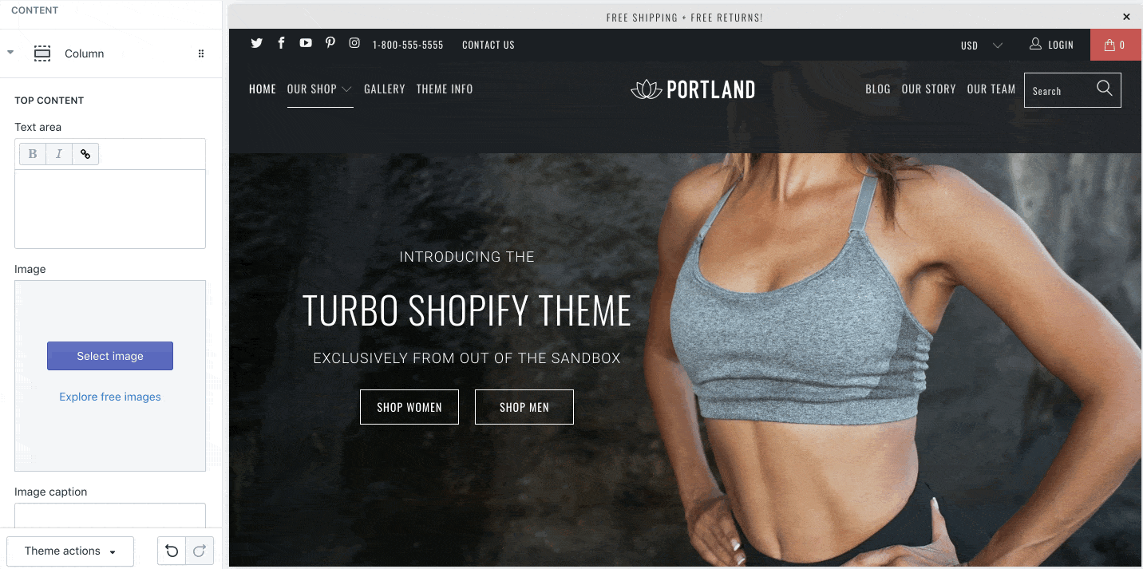Viewport: 1143px width, 569px height.
Task: Open the shopping cart icon
Action: 1116,45
